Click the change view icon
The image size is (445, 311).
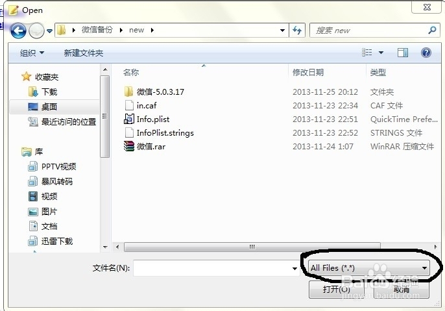pos(367,52)
